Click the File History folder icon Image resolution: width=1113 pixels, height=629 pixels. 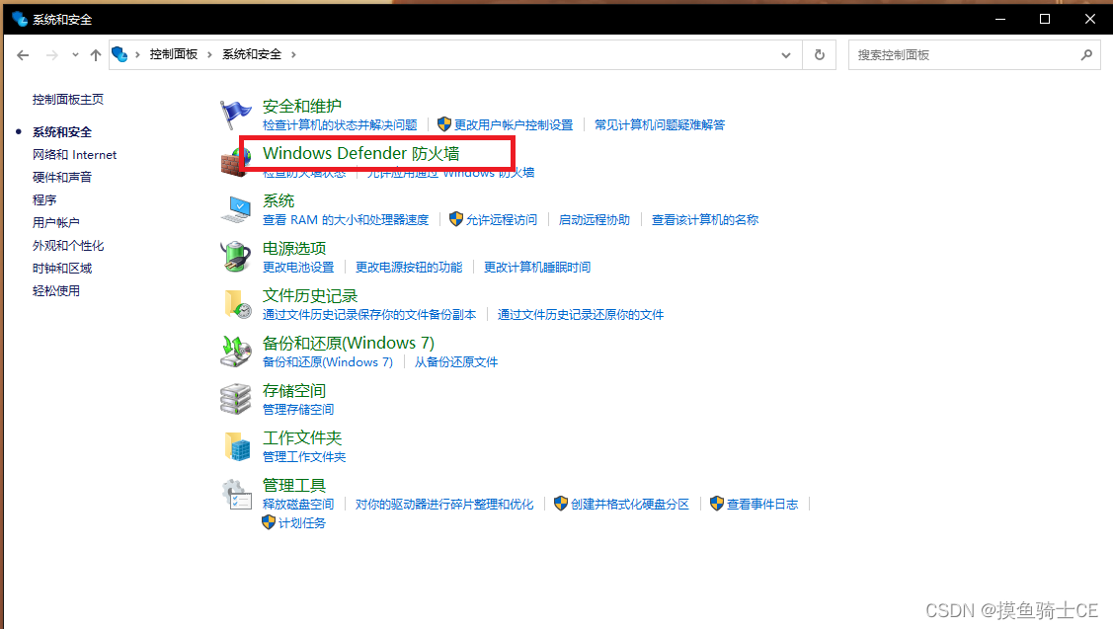[237, 304]
